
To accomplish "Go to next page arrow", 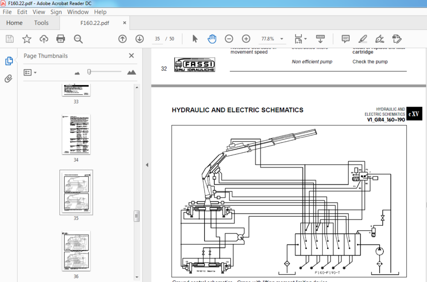I will (x=140, y=39).
